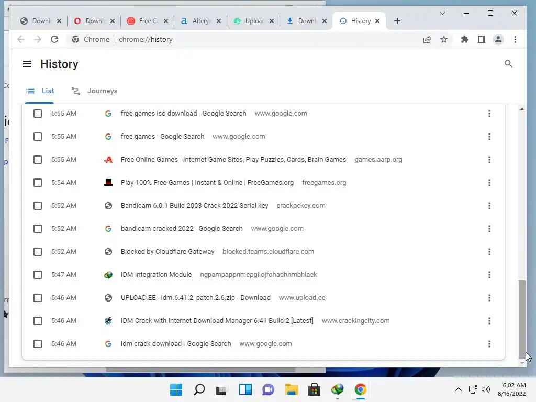Check the IDM Integration Module entry
This screenshot has height=402, width=536.
tap(38, 275)
